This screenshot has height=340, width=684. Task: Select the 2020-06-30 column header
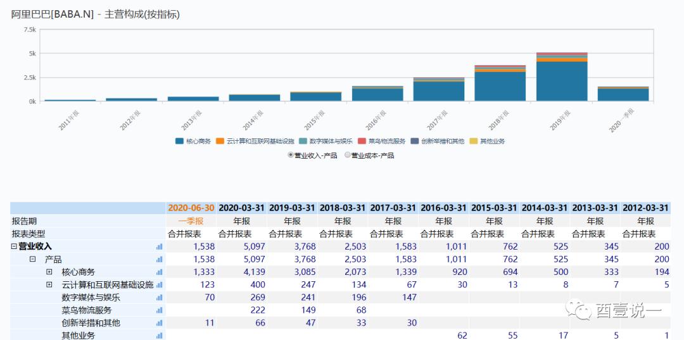191,208
